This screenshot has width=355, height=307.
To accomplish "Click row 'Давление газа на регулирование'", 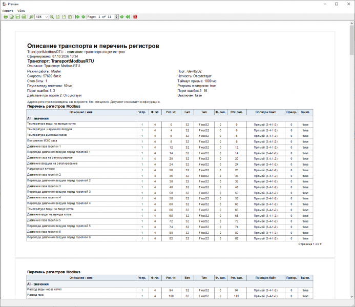I will coord(170,158).
